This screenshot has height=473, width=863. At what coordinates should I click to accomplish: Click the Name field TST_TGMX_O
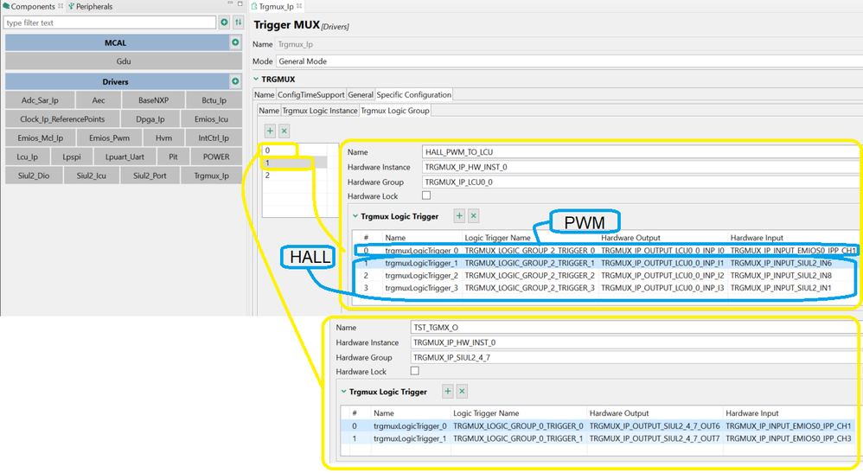click(636, 328)
